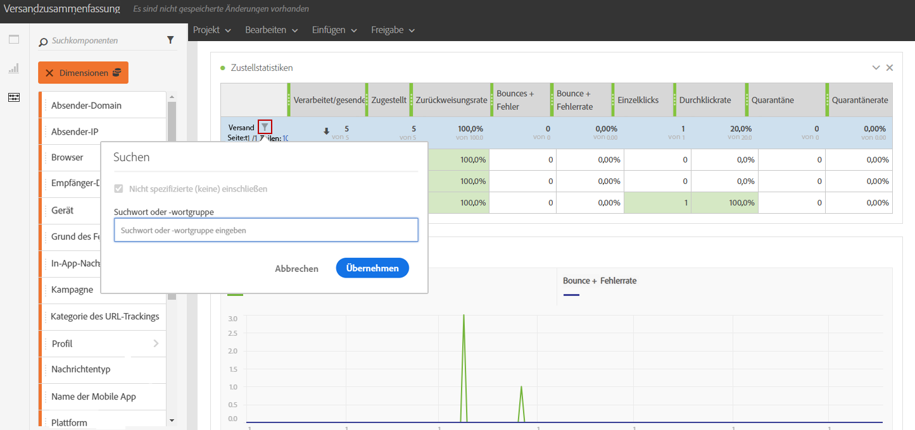Click Abbrechen in search dialog

(296, 269)
